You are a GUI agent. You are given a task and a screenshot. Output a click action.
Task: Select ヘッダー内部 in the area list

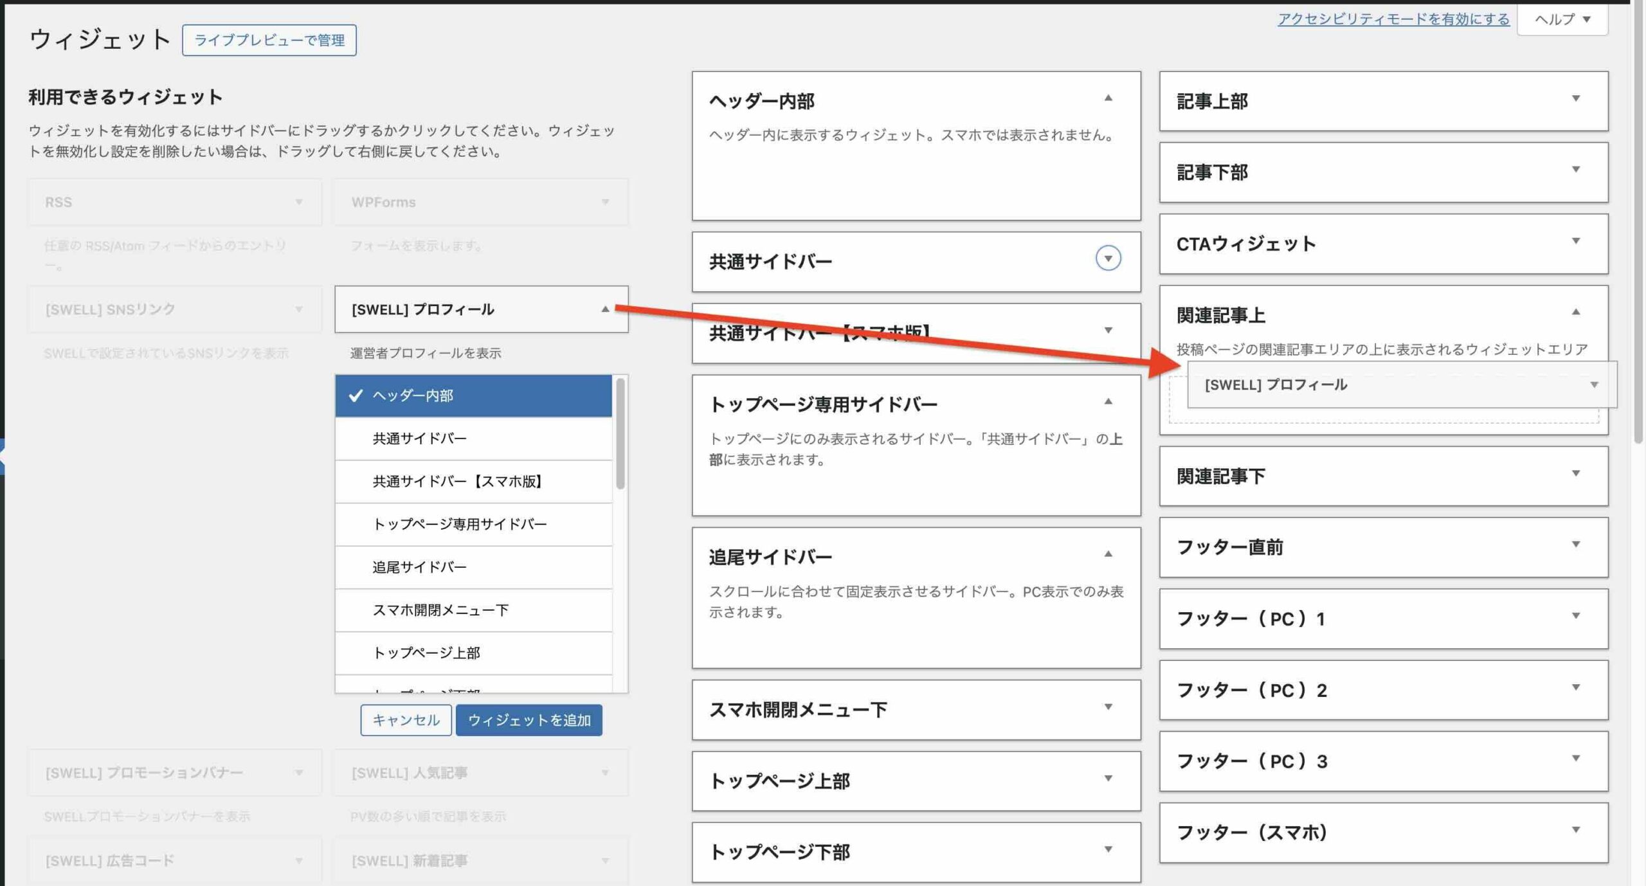pyautogui.click(x=474, y=395)
